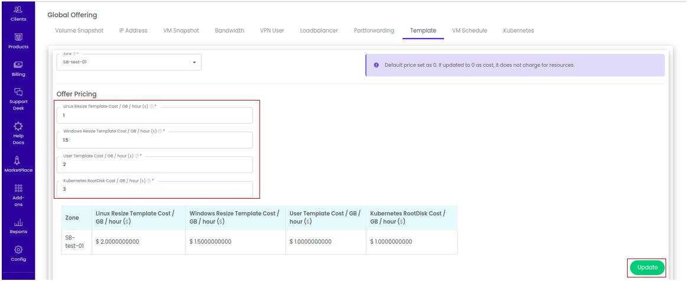Focus the Linux Resize Template Cost input
Viewport: 688px width, 281px height.
coord(155,115)
